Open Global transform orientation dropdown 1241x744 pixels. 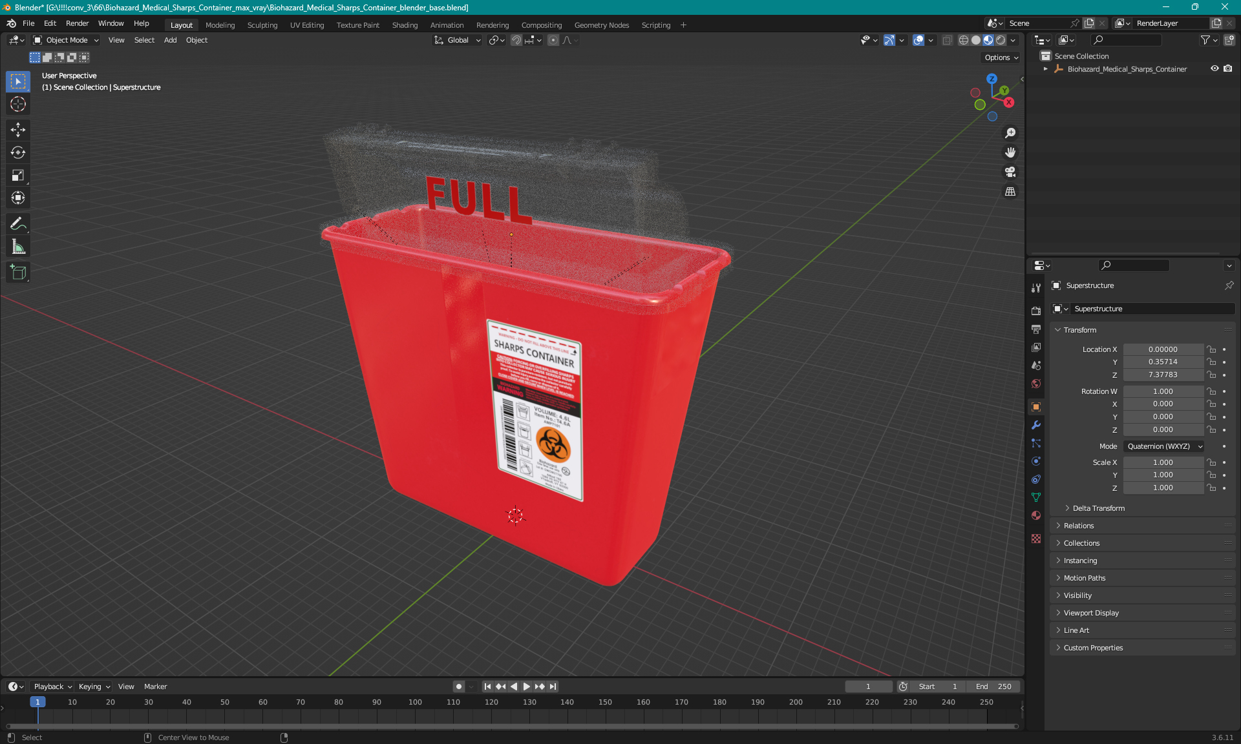[x=457, y=40]
